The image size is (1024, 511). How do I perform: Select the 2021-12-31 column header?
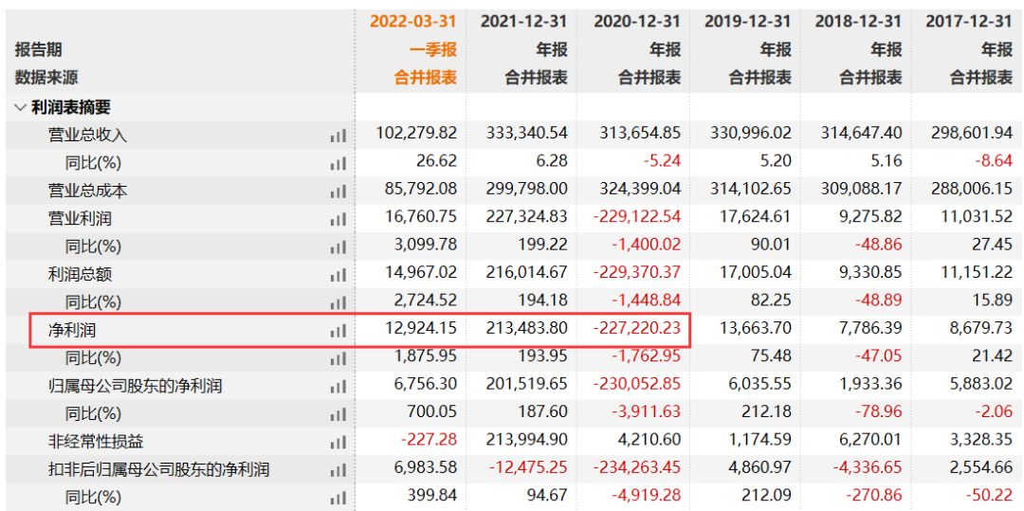pos(523,21)
